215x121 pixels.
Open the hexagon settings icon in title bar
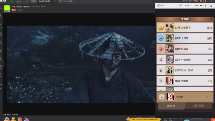pyautogui.click(x=197, y=1)
